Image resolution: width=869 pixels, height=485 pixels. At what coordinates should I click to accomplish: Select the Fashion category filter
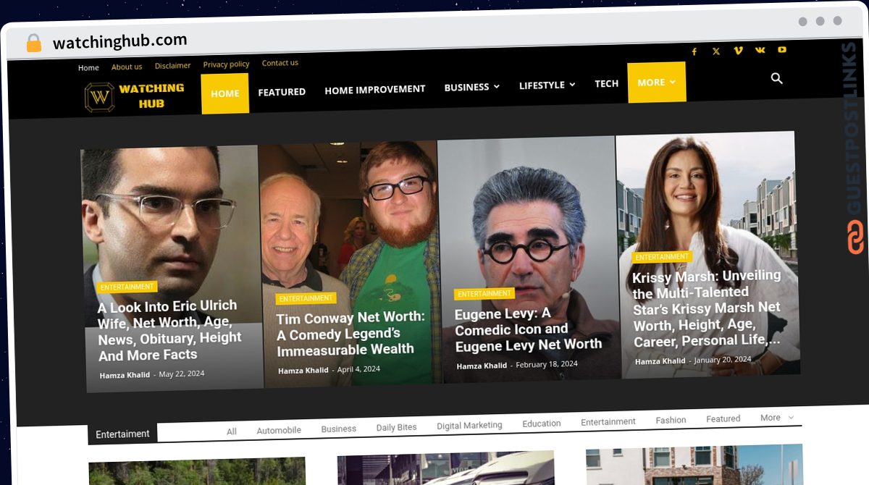671,421
